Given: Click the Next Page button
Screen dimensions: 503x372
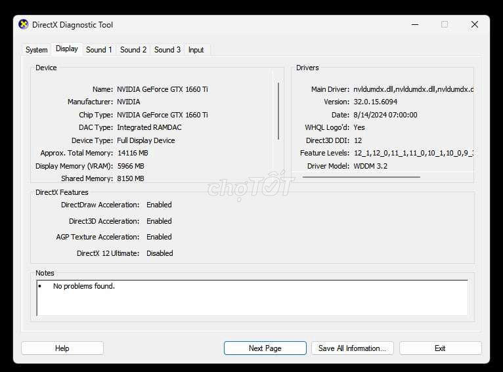Looking at the screenshot, I should (265, 348).
